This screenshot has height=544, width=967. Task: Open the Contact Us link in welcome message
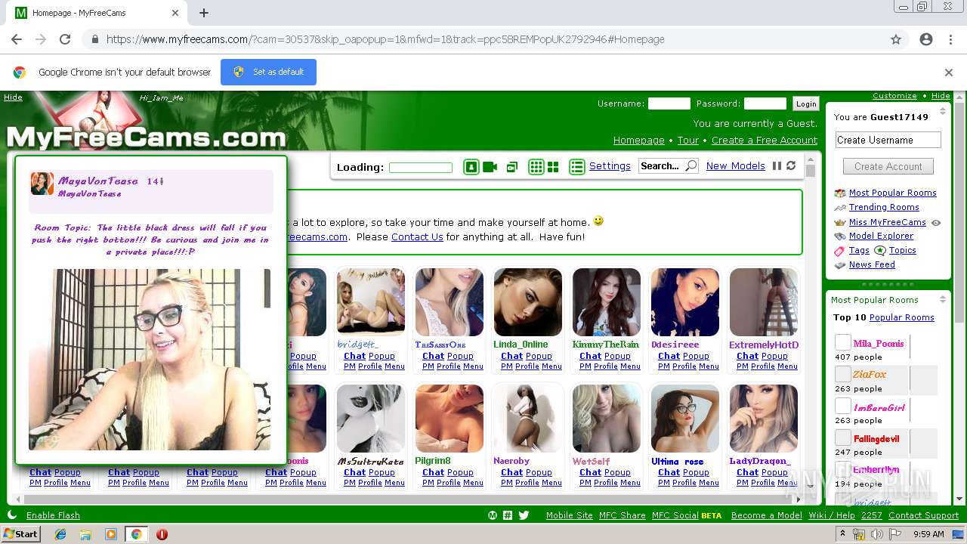[x=417, y=236]
